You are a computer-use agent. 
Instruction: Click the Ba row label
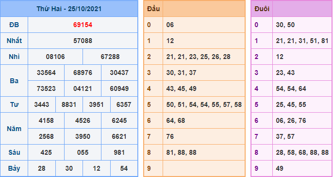pos(14,81)
